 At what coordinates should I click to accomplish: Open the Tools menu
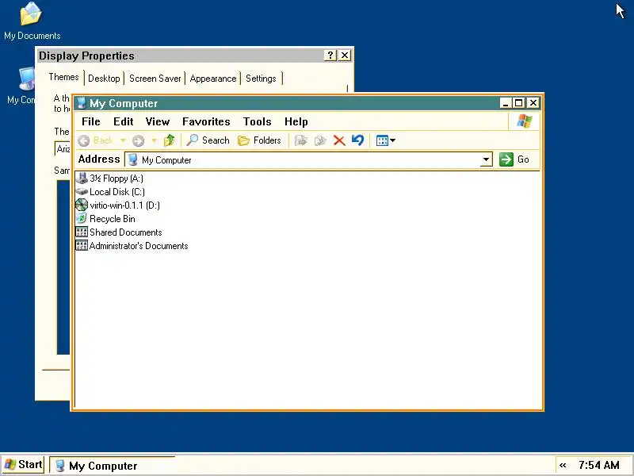[x=257, y=122]
